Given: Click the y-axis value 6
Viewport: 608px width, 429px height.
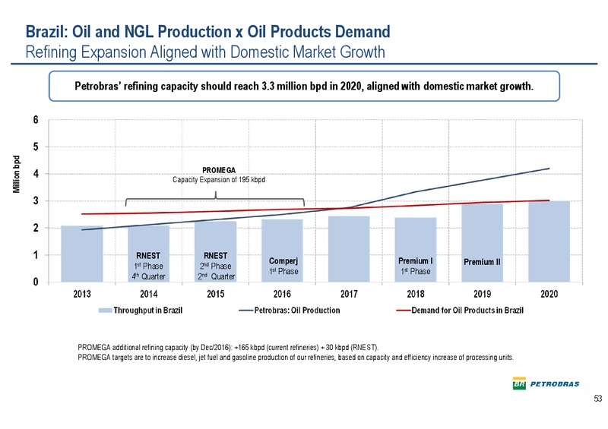Looking at the screenshot, I should point(36,120).
